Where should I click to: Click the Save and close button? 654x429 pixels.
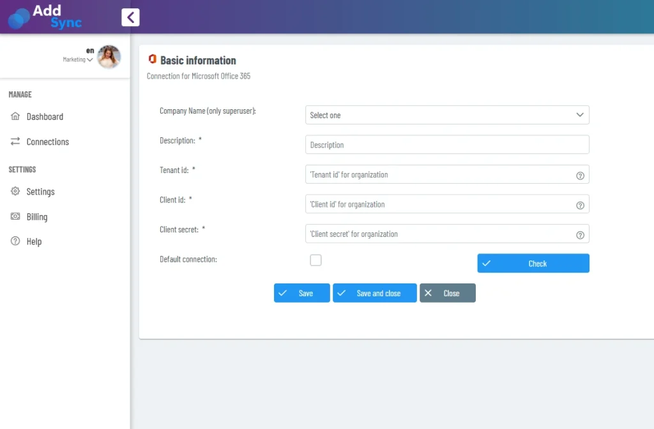(x=374, y=292)
